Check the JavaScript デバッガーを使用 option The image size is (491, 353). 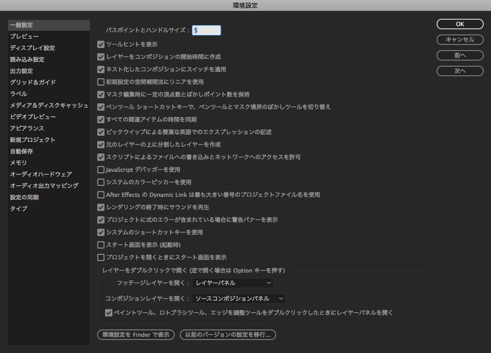click(x=101, y=170)
